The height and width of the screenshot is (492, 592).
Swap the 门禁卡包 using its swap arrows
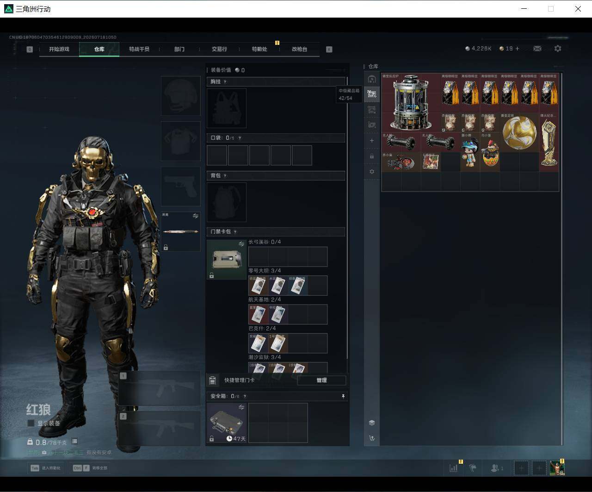pyautogui.click(x=241, y=244)
